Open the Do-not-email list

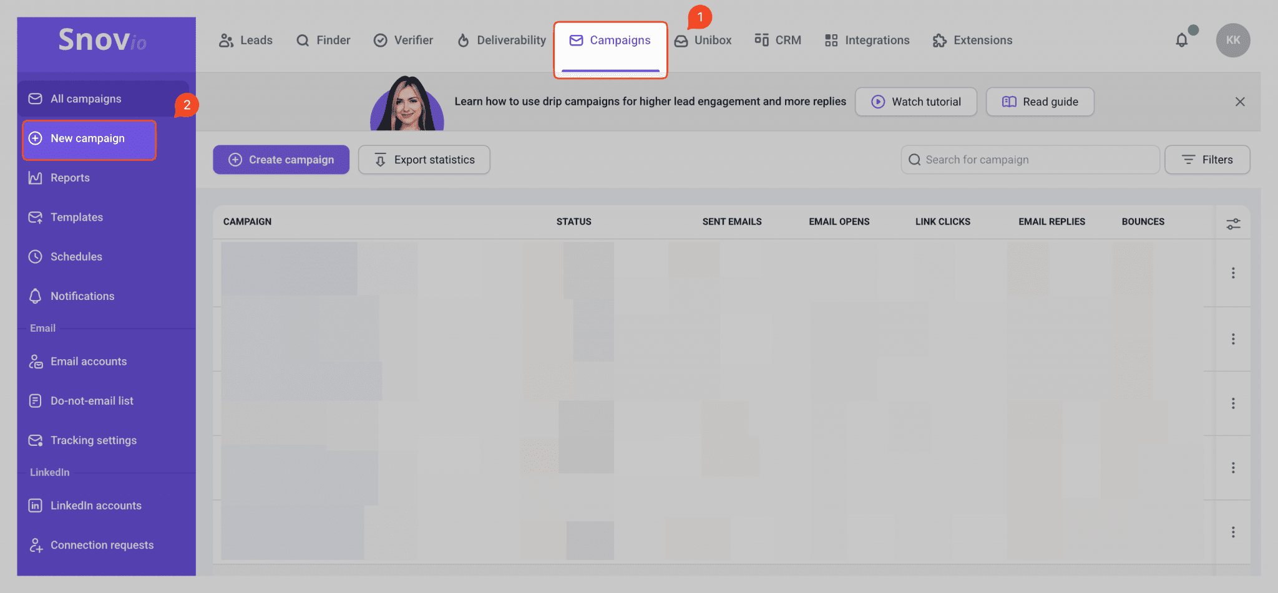[x=92, y=400]
